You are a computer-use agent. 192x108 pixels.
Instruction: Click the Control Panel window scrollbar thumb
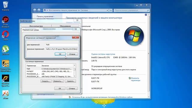pos(149,54)
